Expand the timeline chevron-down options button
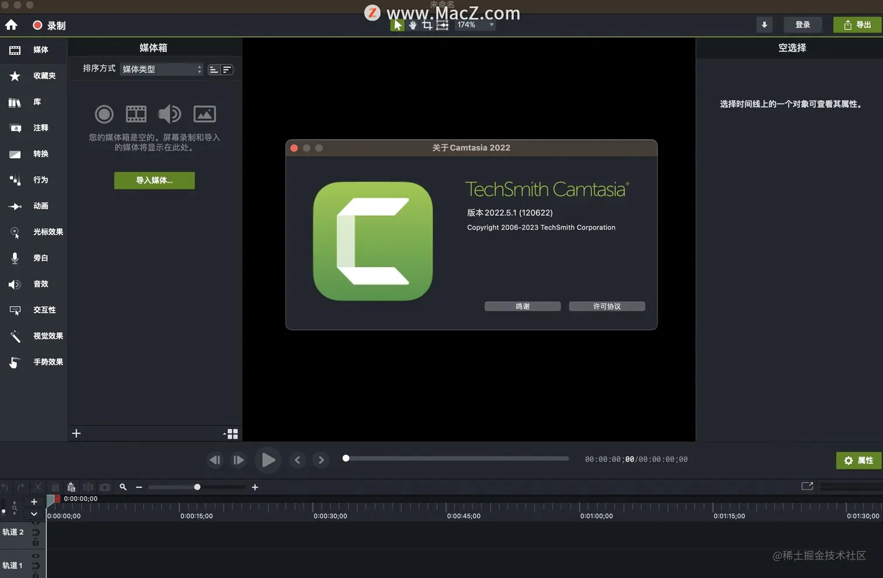Screen dimensions: 883x578 (x=34, y=514)
